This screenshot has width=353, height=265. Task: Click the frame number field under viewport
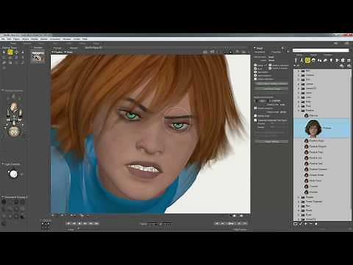tap(153, 224)
